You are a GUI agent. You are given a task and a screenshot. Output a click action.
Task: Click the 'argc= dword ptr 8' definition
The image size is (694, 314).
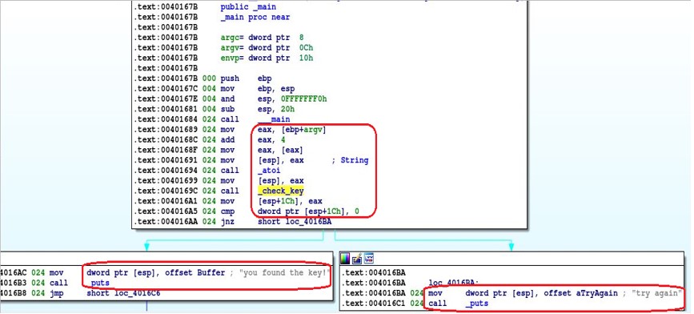click(x=262, y=38)
